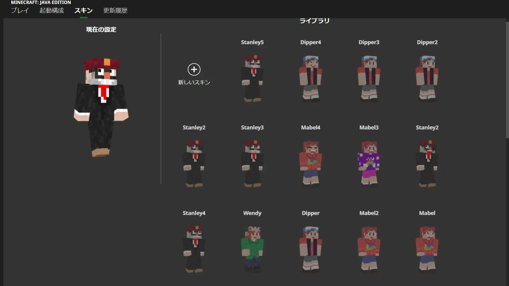Screen dimensions: 509x286
Task: Open the 更新履歴 tab
Action: (x=115, y=11)
